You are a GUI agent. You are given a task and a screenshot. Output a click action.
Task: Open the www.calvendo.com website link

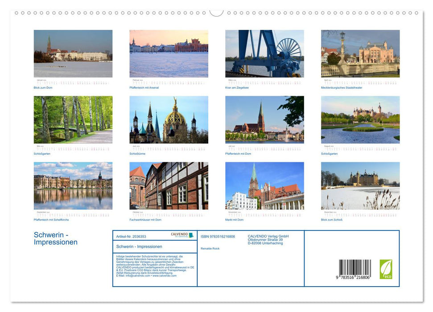tap(164, 276)
